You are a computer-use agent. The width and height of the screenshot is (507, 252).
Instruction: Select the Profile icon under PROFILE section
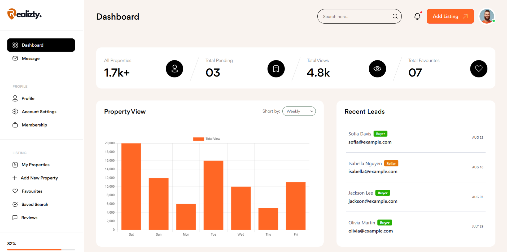pyautogui.click(x=15, y=98)
